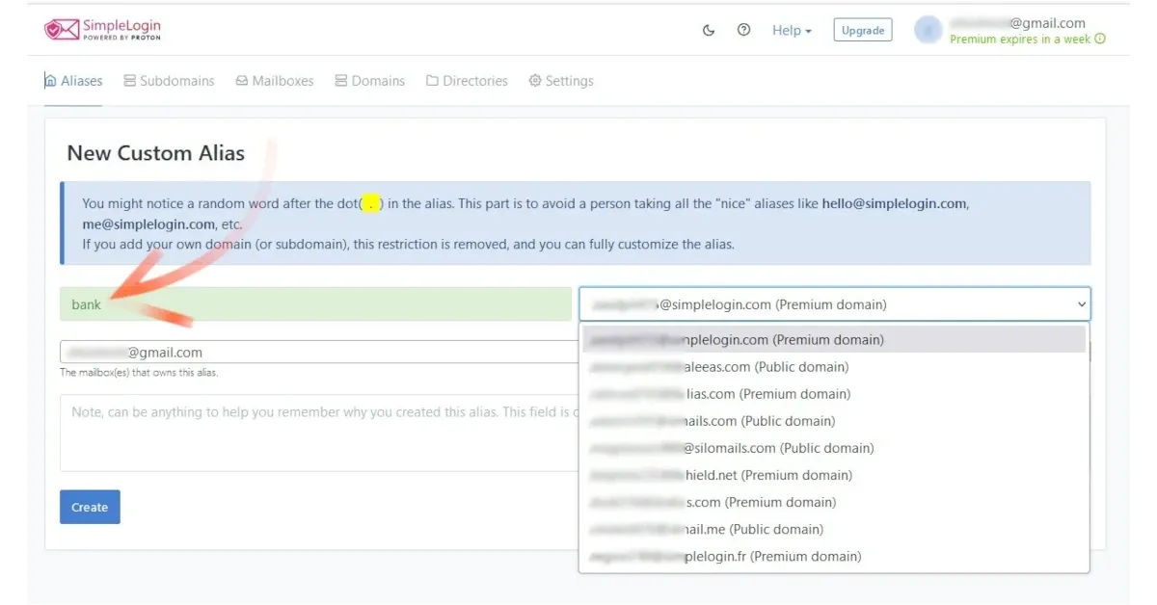Switch to the Subdomains tab
Viewport: 1157px width, 605px height.
point(169,81)
